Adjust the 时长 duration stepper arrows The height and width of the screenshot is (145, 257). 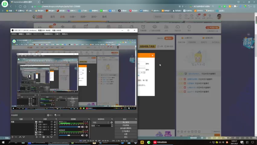click(112, 126)
